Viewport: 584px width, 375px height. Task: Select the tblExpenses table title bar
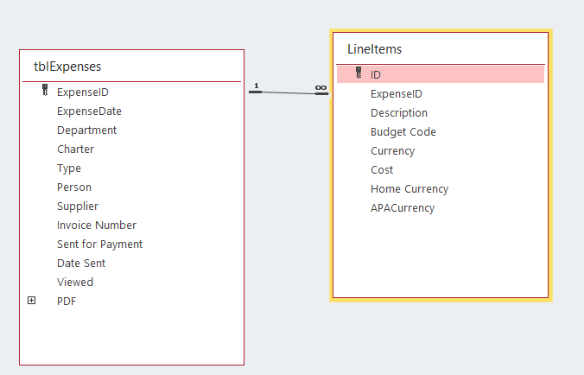pyautogui.click(x=131, y=66)
